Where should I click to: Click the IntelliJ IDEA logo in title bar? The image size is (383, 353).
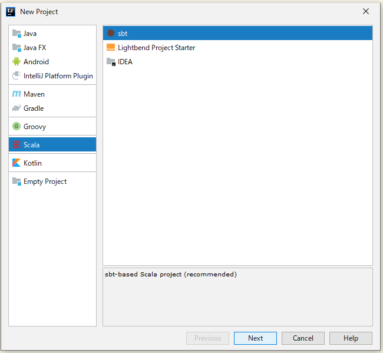click(11, 12)
